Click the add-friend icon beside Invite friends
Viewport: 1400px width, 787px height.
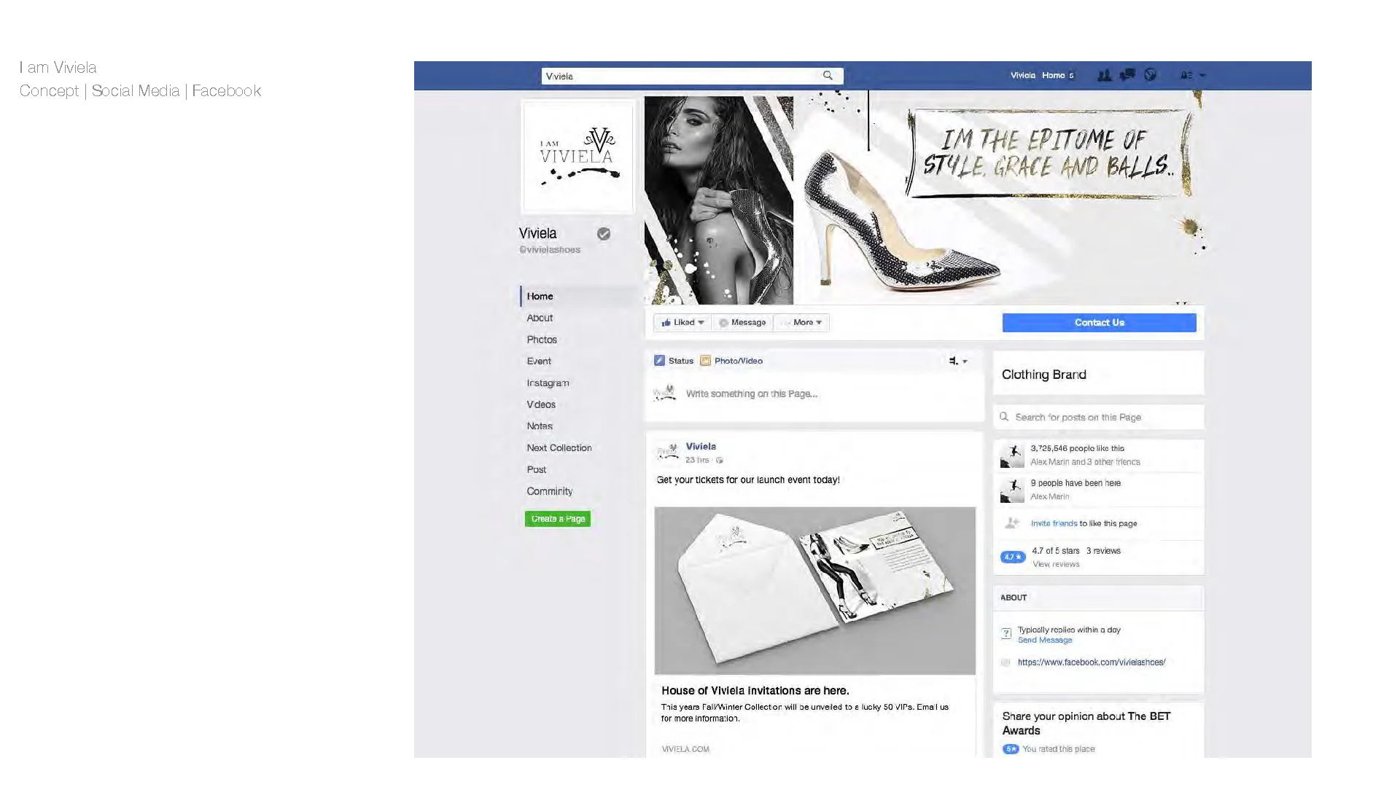(x=1011, y=523)
